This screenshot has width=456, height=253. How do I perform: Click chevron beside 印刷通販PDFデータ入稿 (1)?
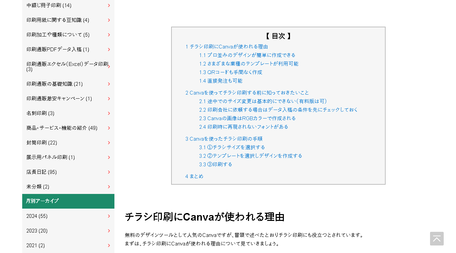[109, 50]
